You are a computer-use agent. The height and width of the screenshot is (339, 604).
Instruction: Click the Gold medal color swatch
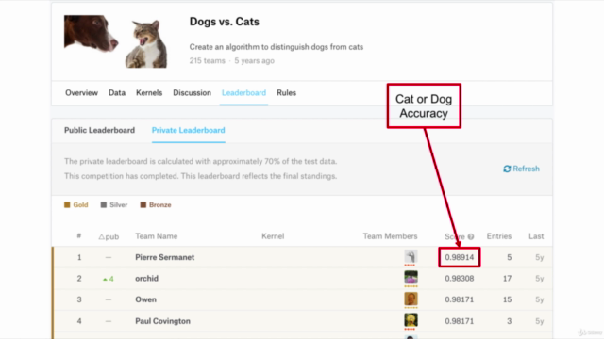[67, 205]
